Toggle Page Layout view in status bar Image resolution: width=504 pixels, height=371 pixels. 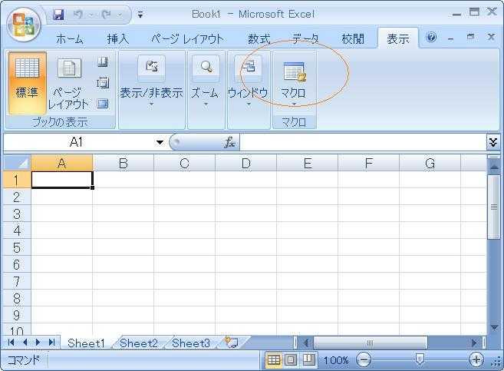tap(291, 359)
